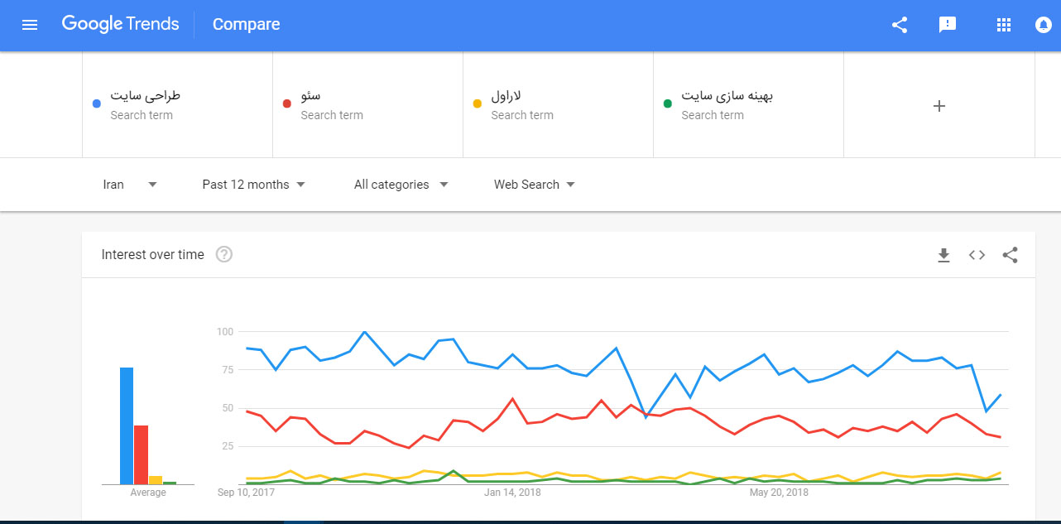This screenshot has height=524, width=1061.
Task: Click the Google Trends logo link
Action: point(120,24)
